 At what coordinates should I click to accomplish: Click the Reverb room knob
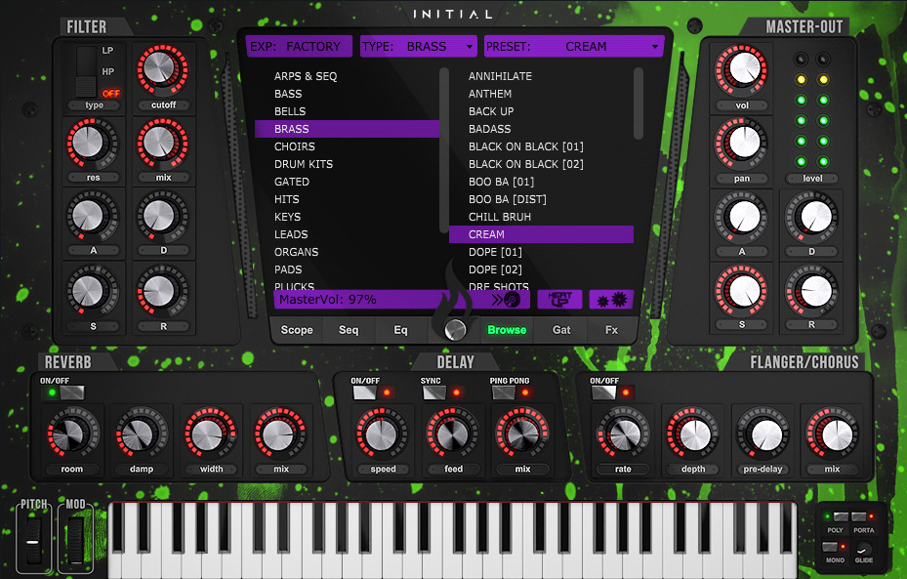coord(71,434)
